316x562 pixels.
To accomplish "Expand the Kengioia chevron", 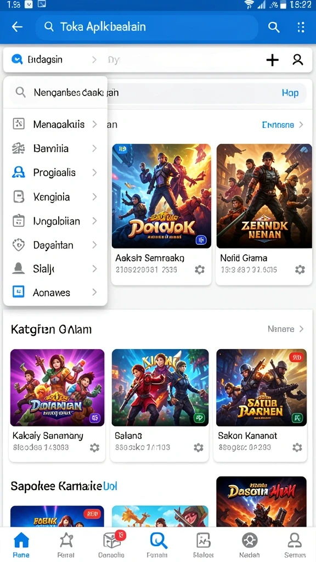I will [x=94, y=197].
